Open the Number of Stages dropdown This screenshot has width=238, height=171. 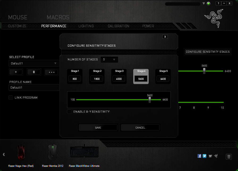[x=109, y=60]
